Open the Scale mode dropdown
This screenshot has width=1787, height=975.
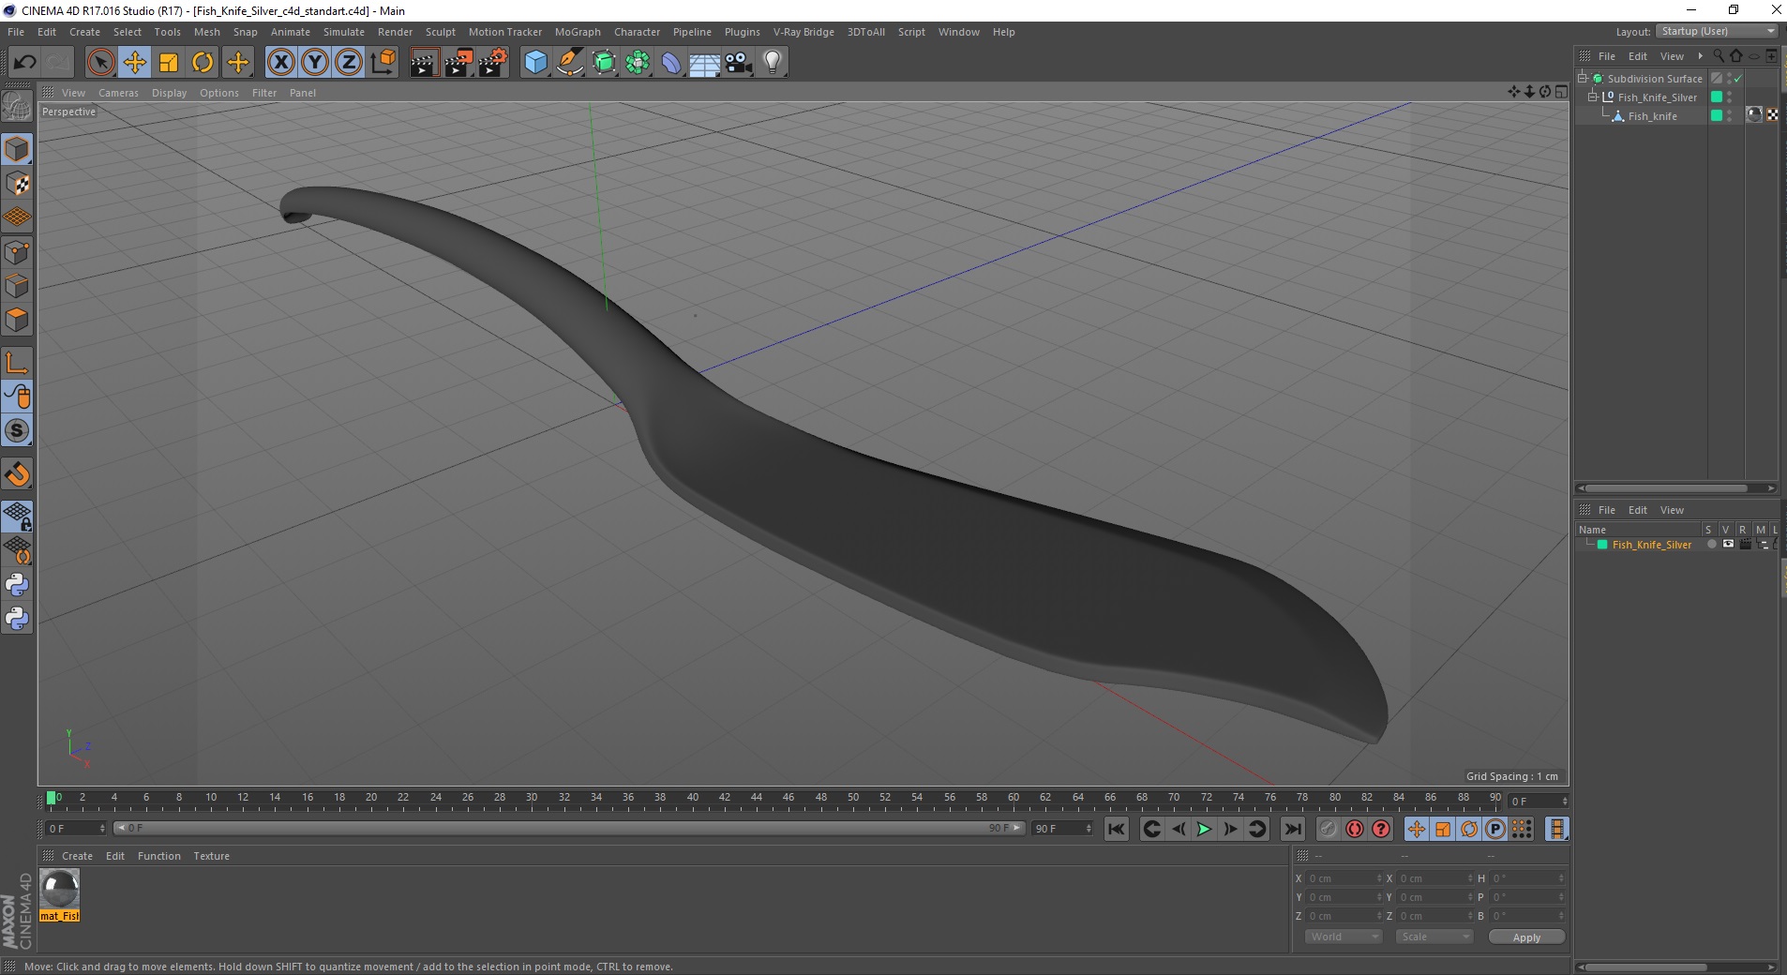click(1434, 937)
